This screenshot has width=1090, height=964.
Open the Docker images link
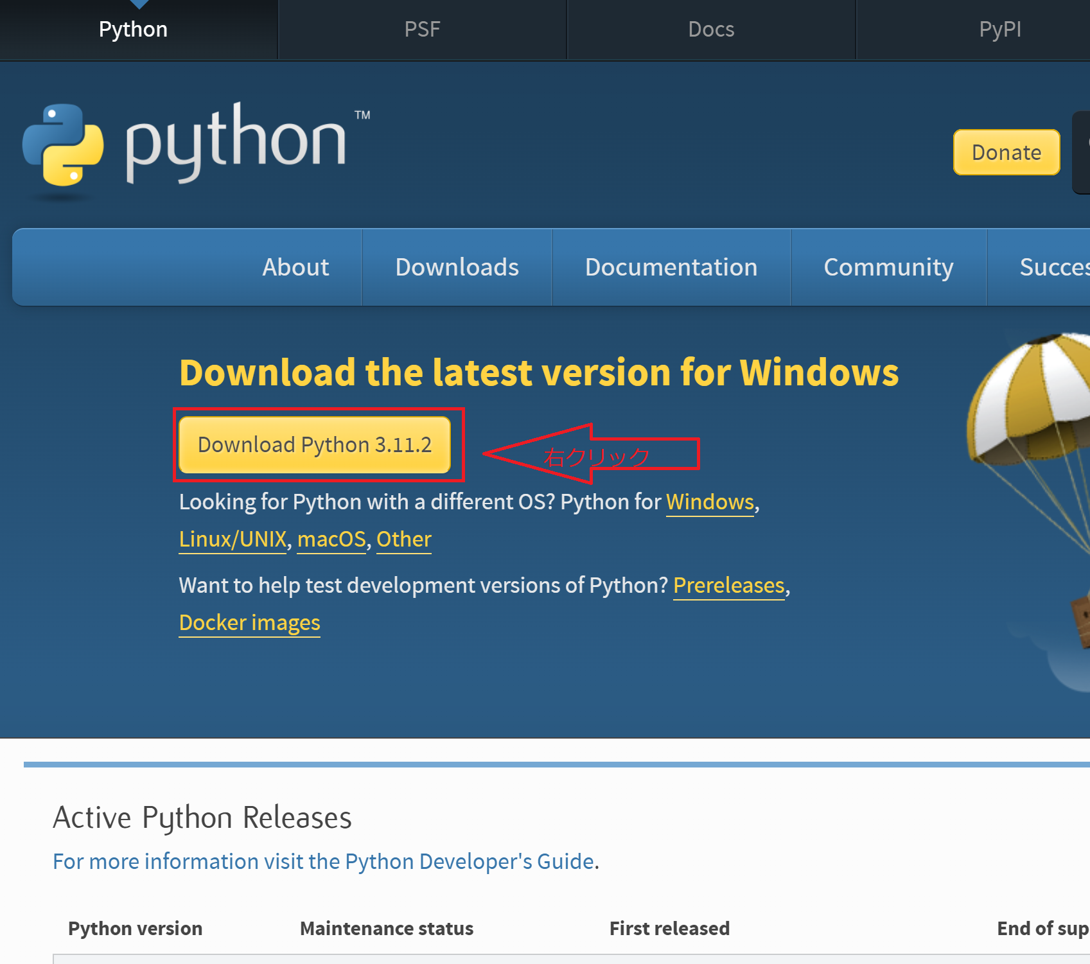[x=250, y=622]
